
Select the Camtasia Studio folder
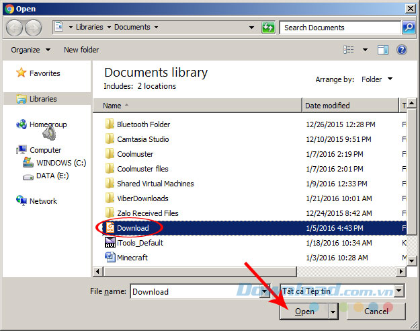[x=142, y=139]
